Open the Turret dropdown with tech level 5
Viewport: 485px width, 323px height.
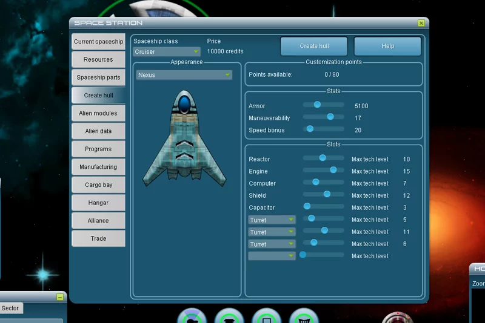pyautogui.click(x=272, y=220)
